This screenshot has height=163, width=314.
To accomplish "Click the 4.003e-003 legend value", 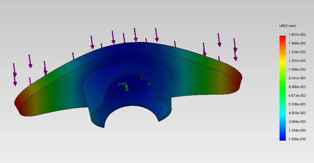I will pyautogui.click(x=297, y=113).
